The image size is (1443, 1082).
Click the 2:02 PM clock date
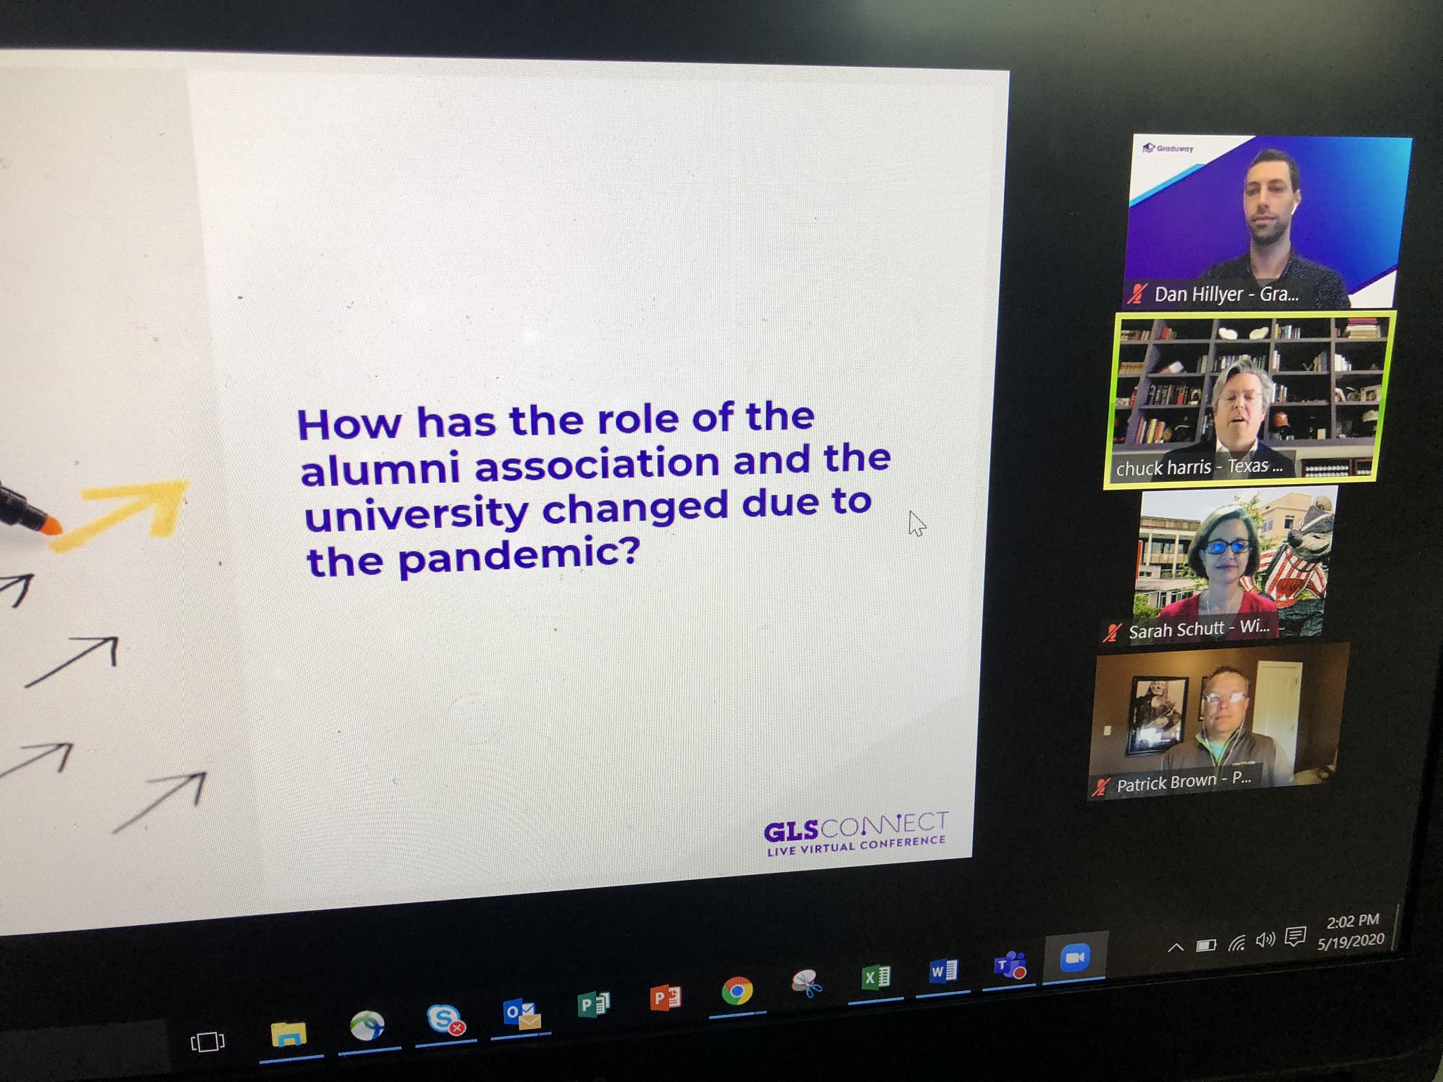point(1351,931)
